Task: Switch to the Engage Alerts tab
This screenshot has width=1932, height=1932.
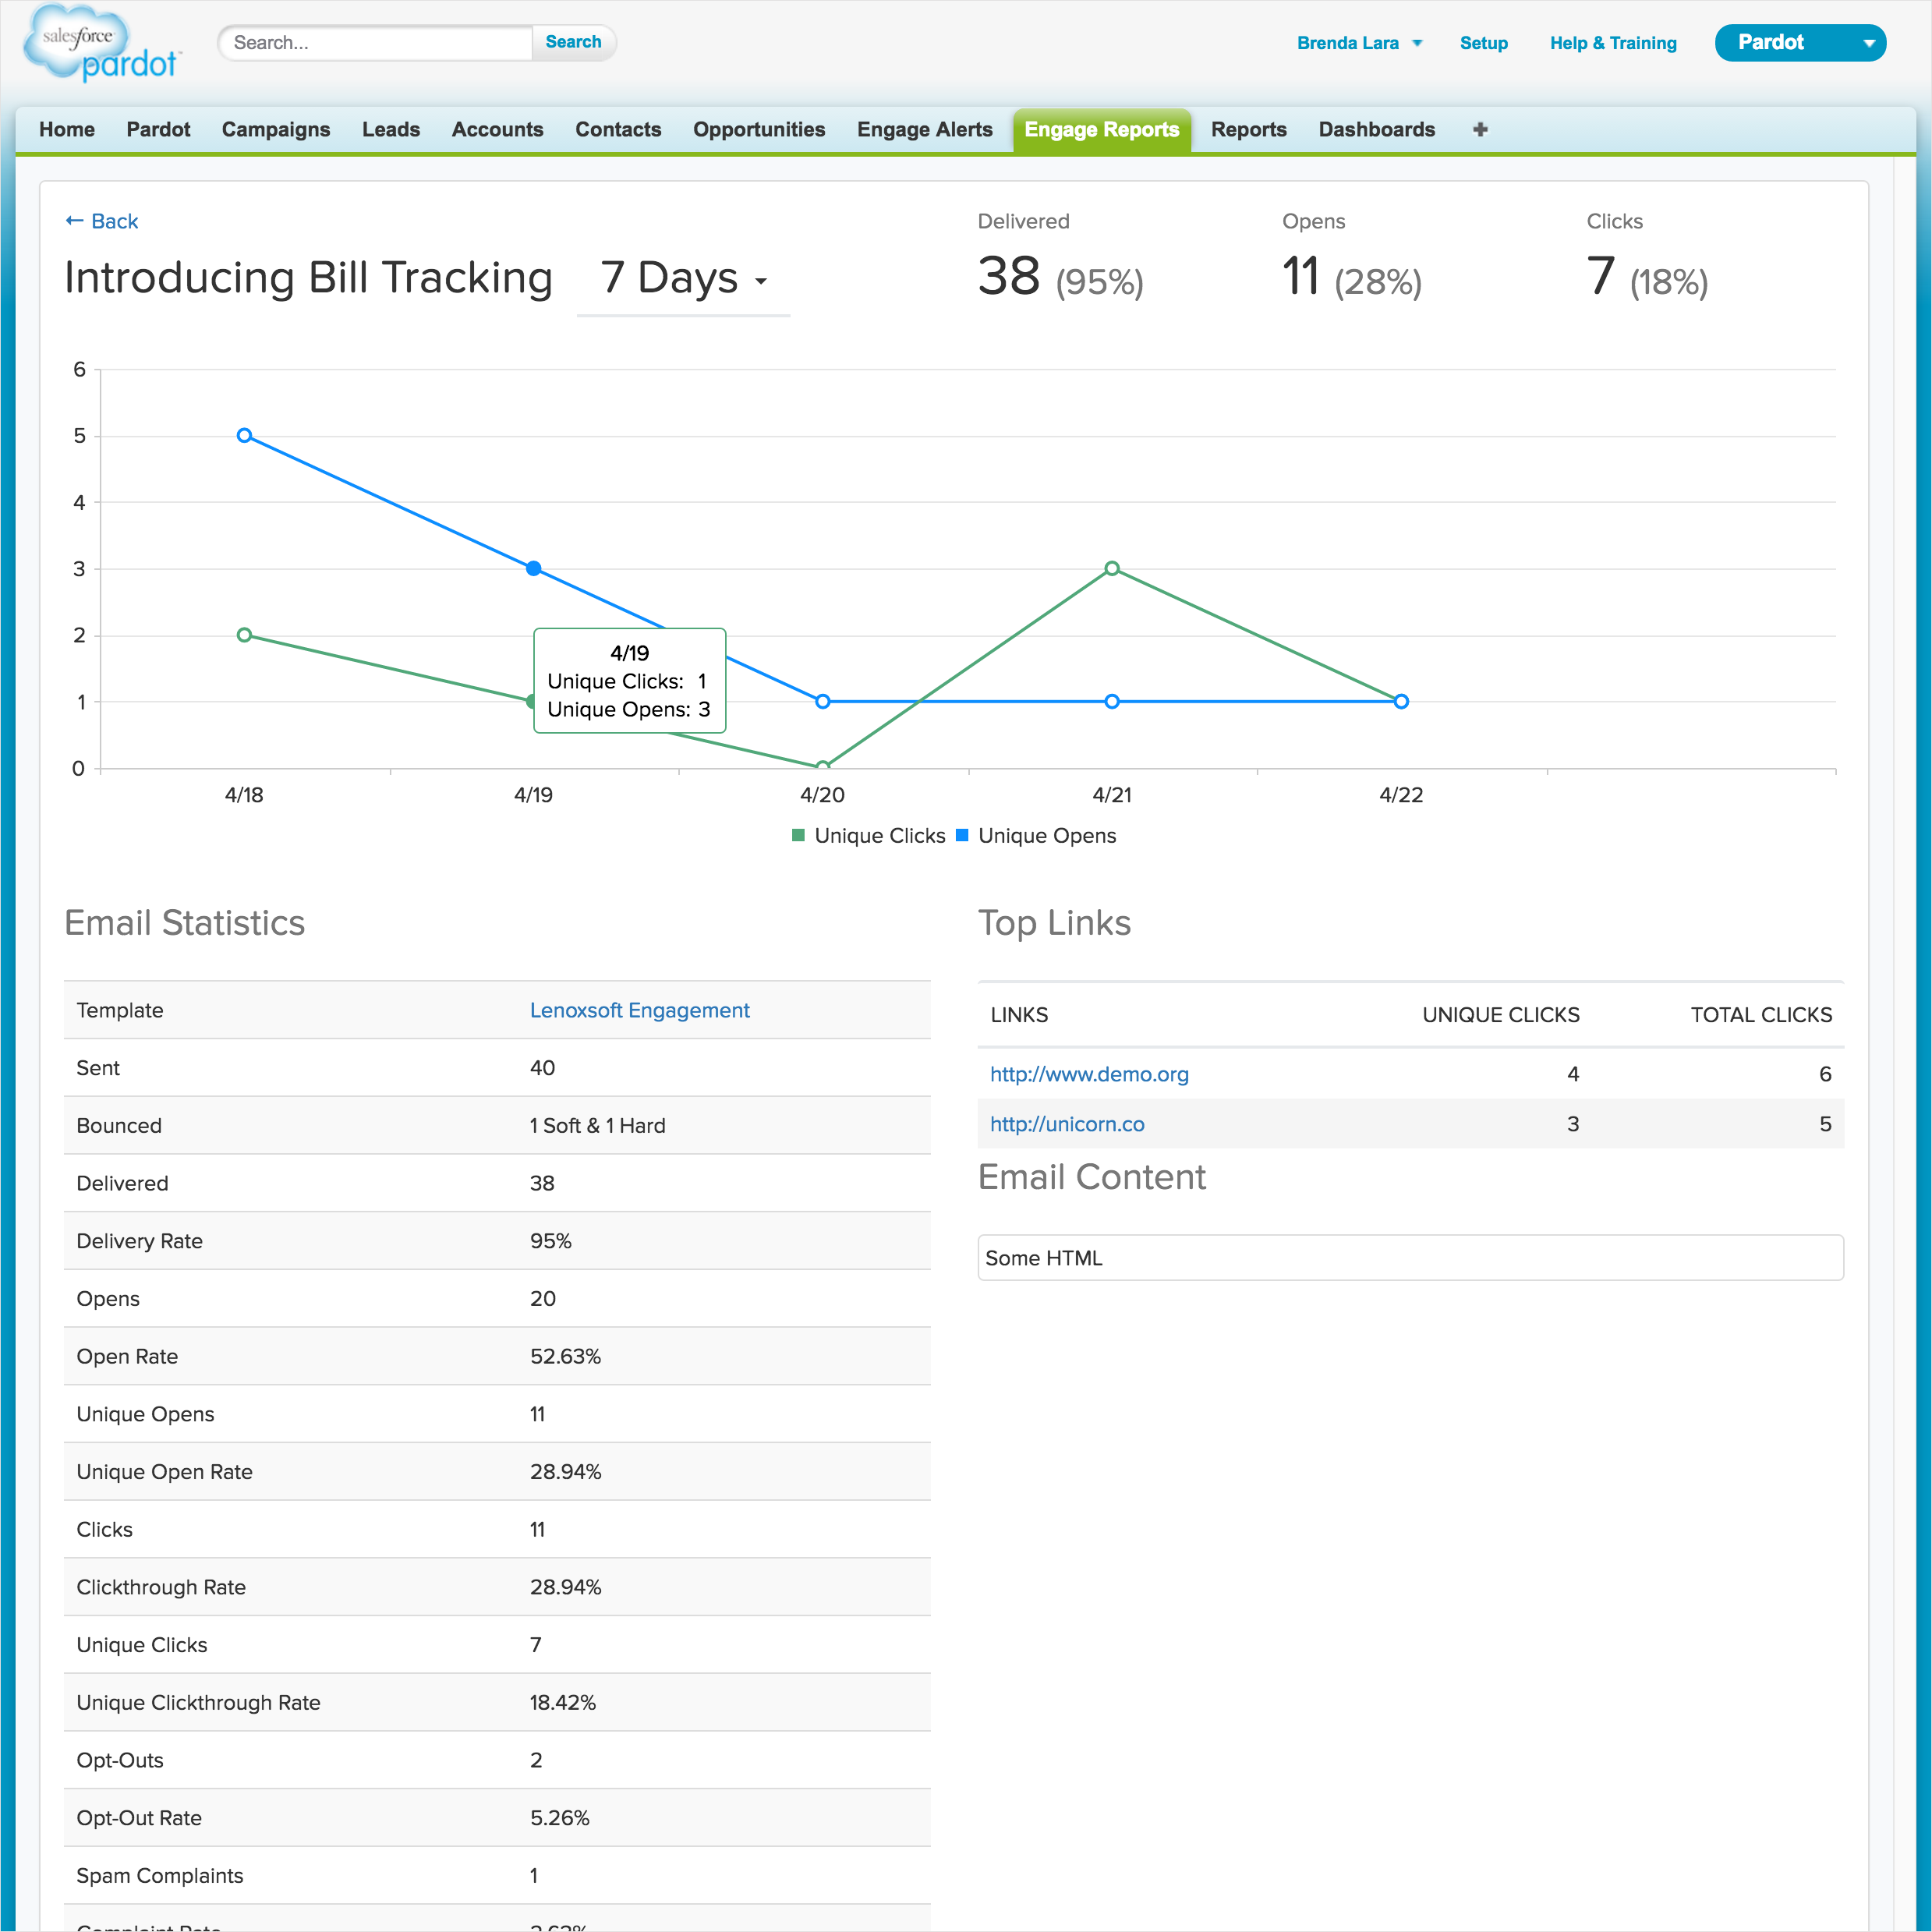Action: click(x=923, y=129)
